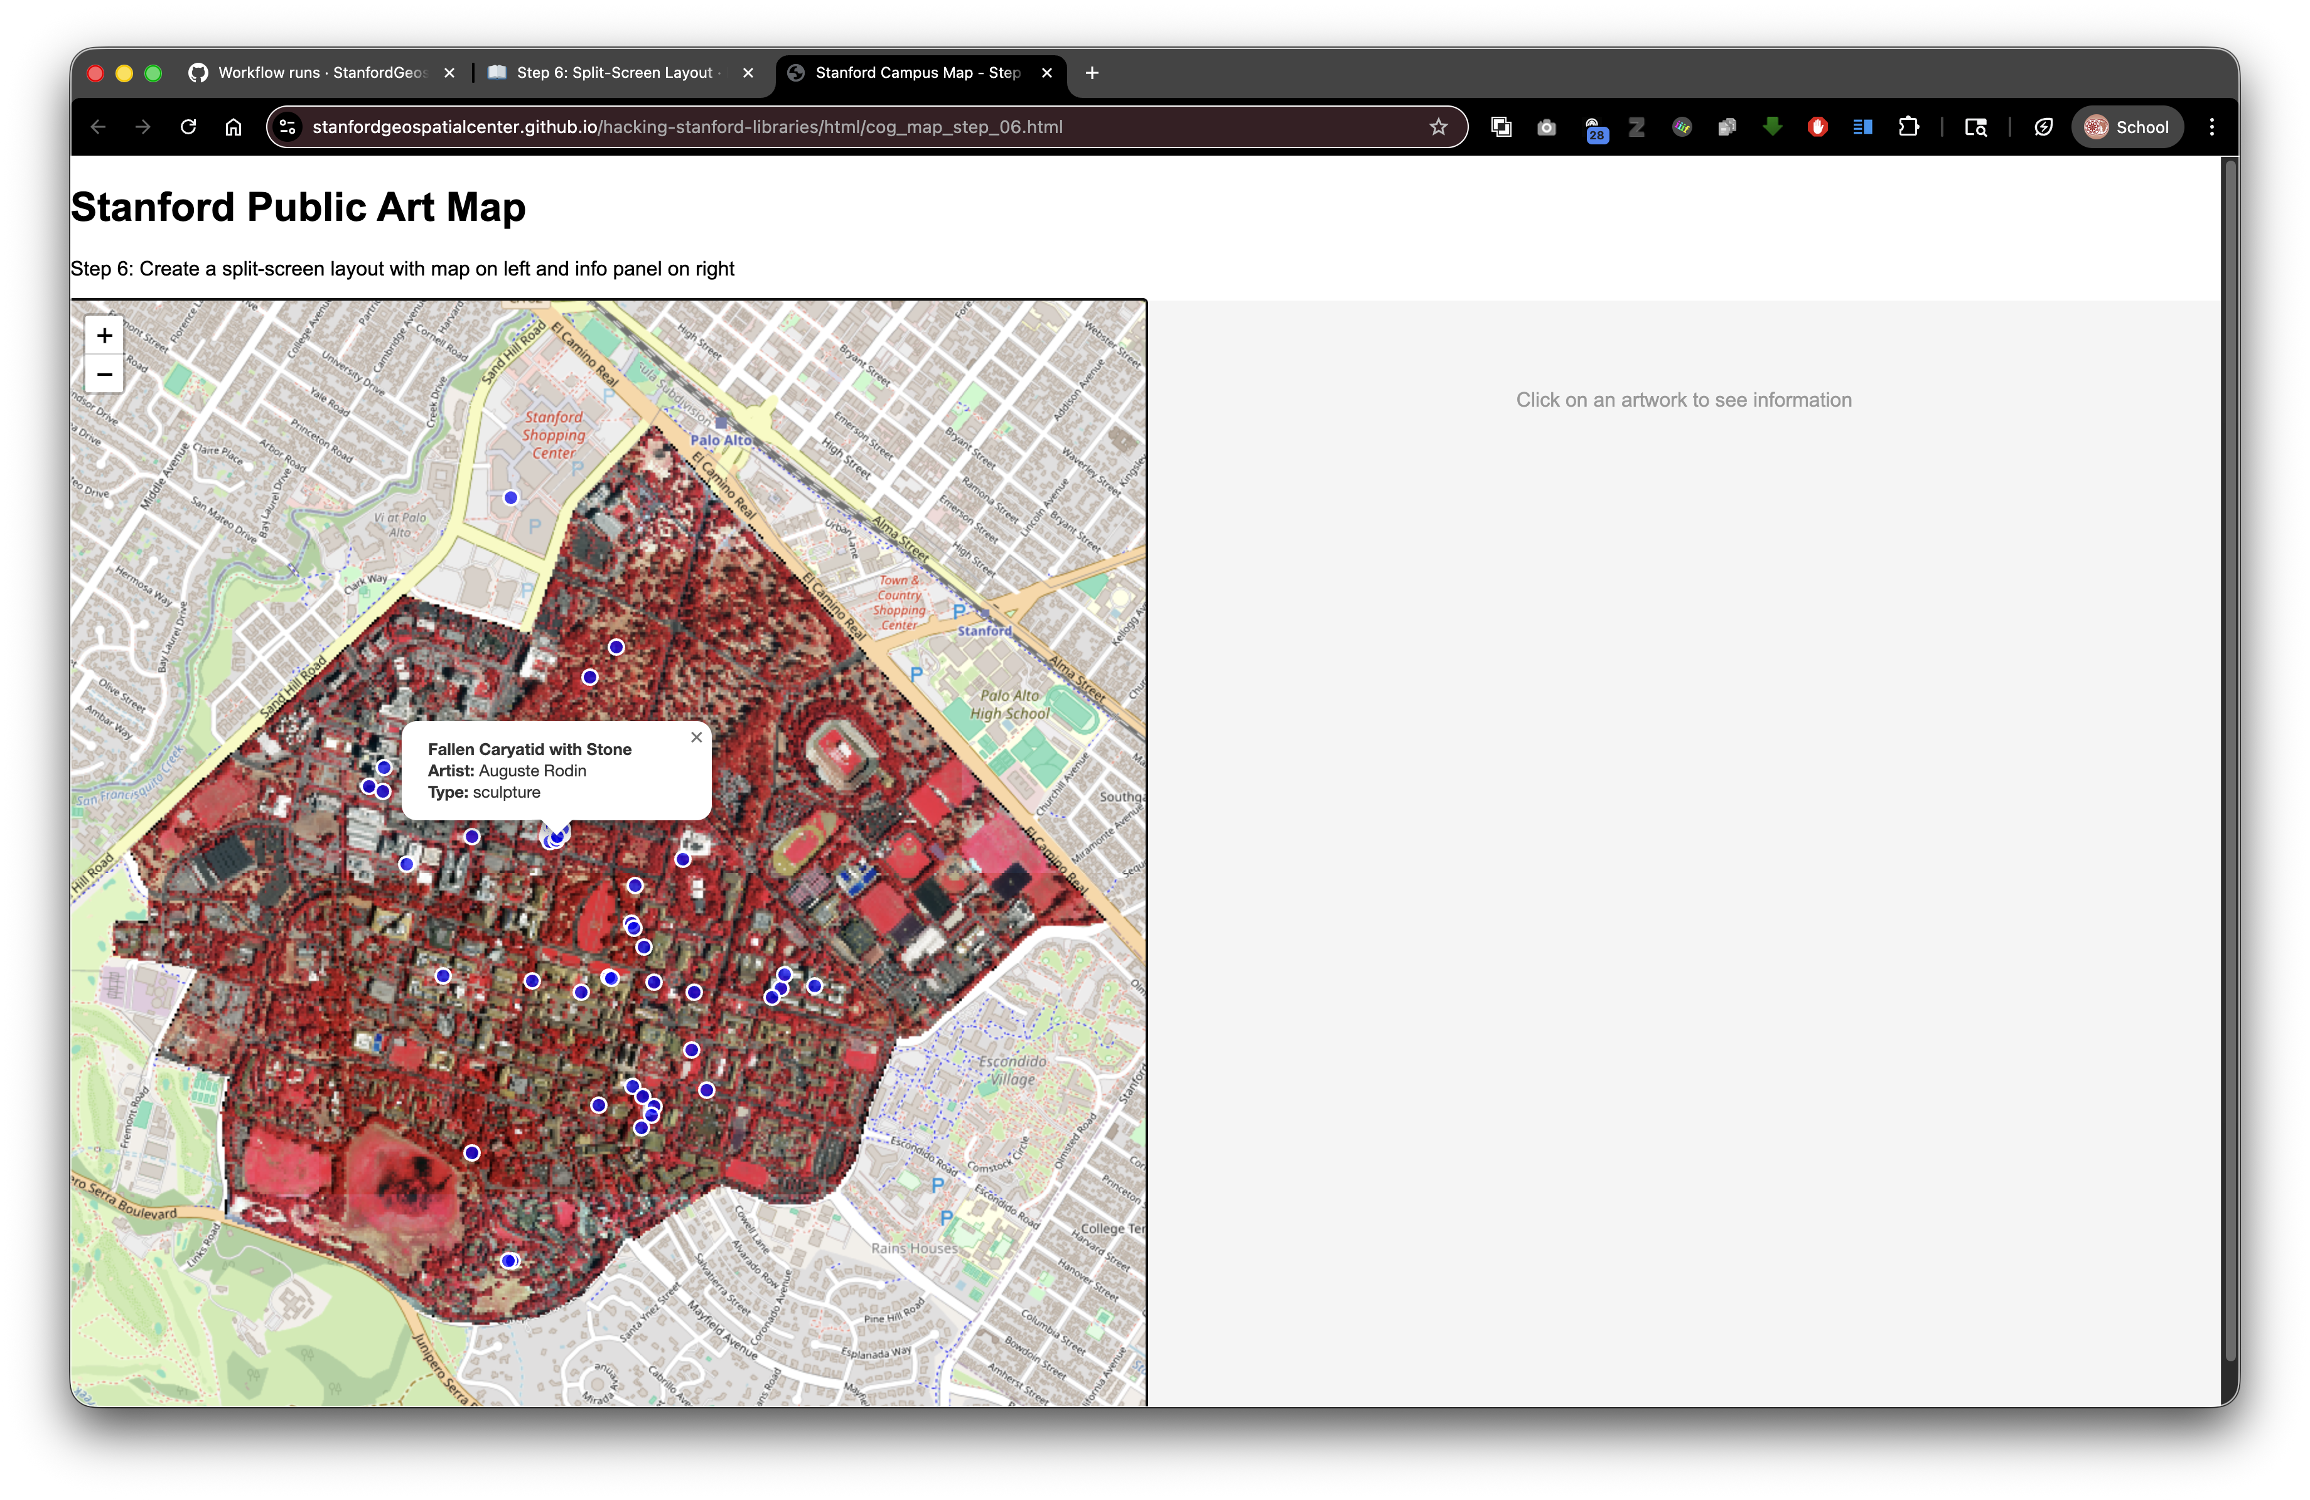The width and height of the screenshot is (2310, 1500).
Task: Open the Zotero connector extension
Action: (1636, 126)
